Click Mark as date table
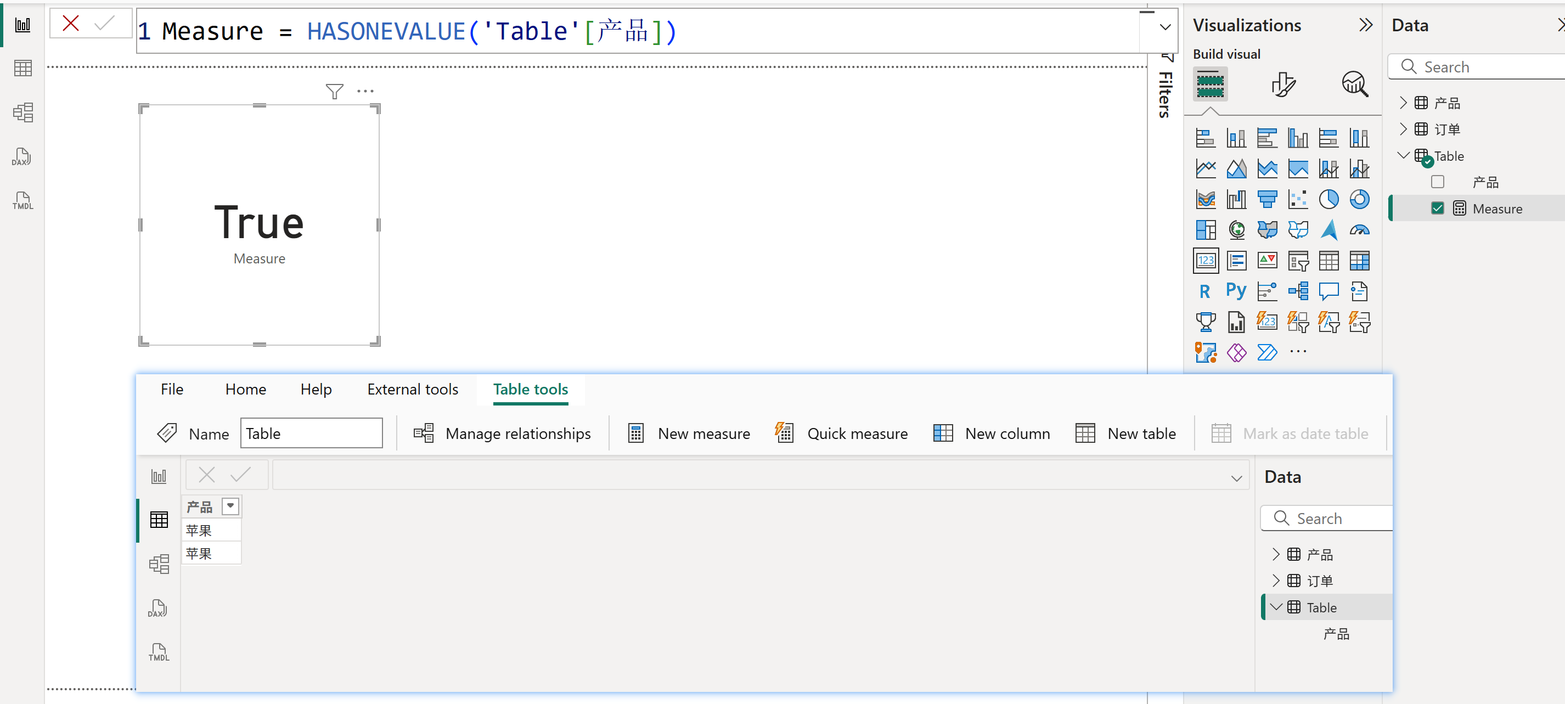 pyautogui.click(x=1289, y=433)
